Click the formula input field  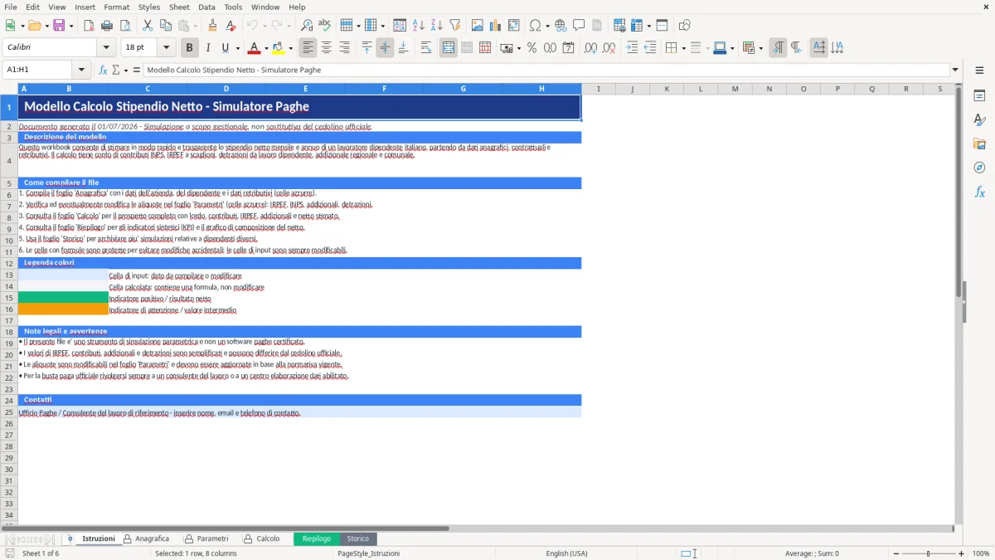(x=546, y=70)
